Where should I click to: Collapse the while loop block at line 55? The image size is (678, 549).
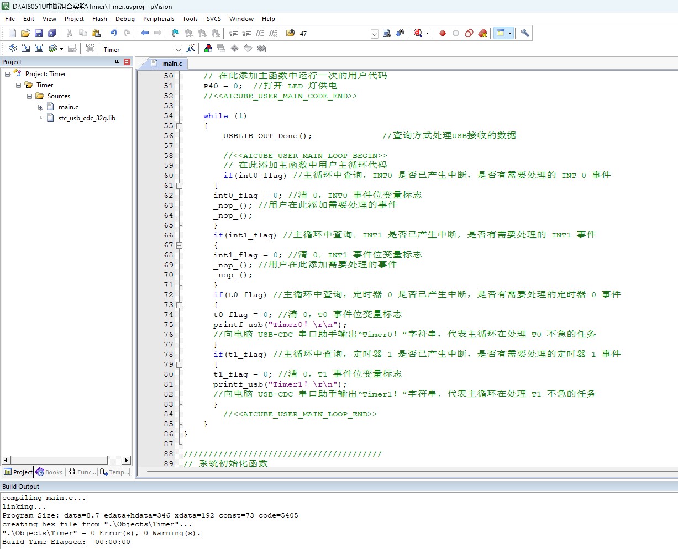180,126
